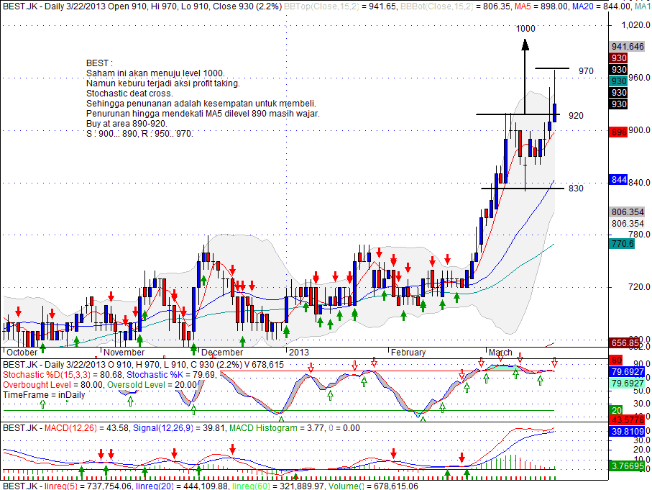
Task: Click the linreq(20) = 444,109.88 label
Action: 182,486
